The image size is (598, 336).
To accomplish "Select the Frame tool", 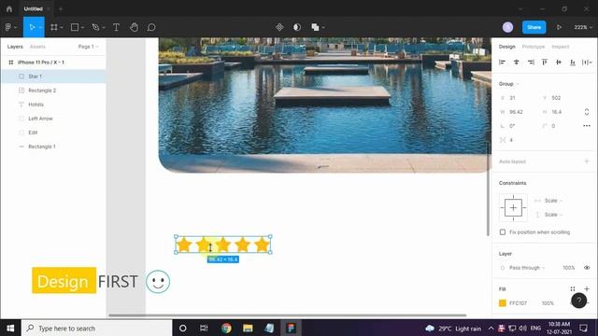I will (x=54, y=27).
